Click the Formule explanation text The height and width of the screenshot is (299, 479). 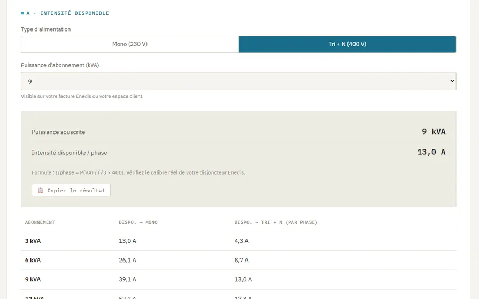coord(138,172)
